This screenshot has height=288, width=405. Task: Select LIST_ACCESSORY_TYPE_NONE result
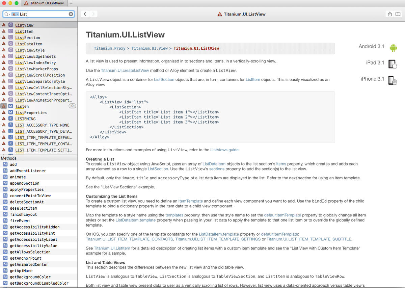tap(39, 125)
